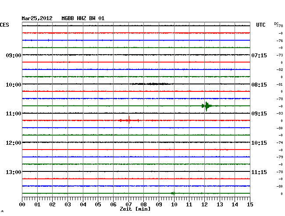The height and width of the screenshot is (216, 285).
Task: Click the small green event near minute 10 on the bottom trace
Action: point(173,193)
